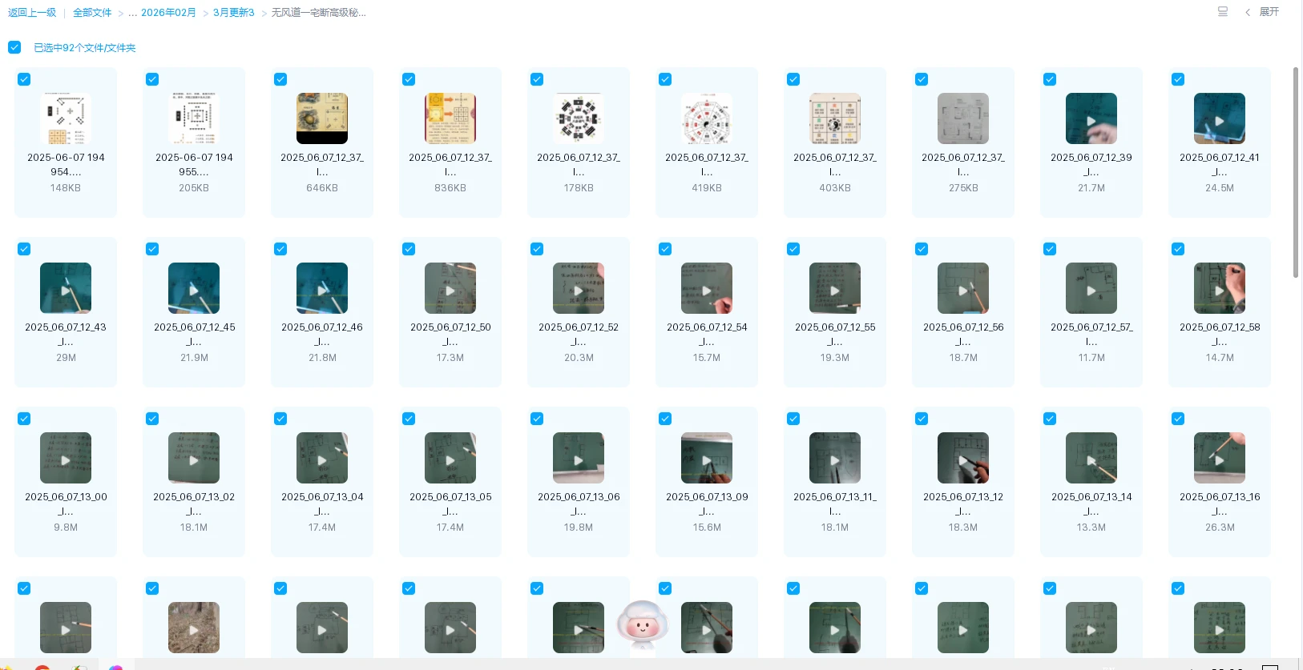Navigate to the 2026年02月 breadcrumb folder
Screen dimensions: 1303x670
coord(168,13)
